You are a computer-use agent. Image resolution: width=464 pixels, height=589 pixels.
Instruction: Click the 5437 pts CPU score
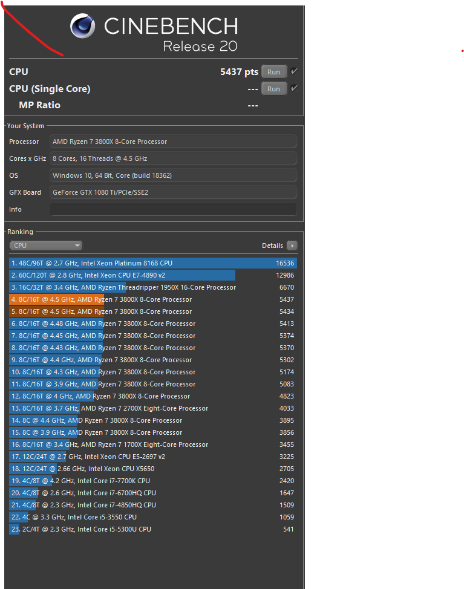click(239, 72)
